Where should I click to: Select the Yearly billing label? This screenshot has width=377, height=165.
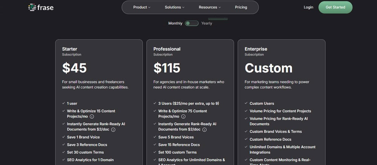pyautogui.click(x=207, y=23)
